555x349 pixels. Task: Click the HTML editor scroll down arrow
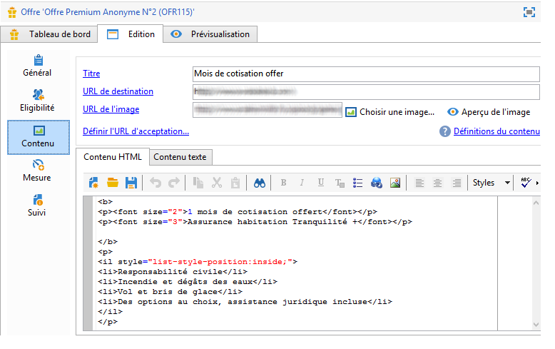[536, 325]
